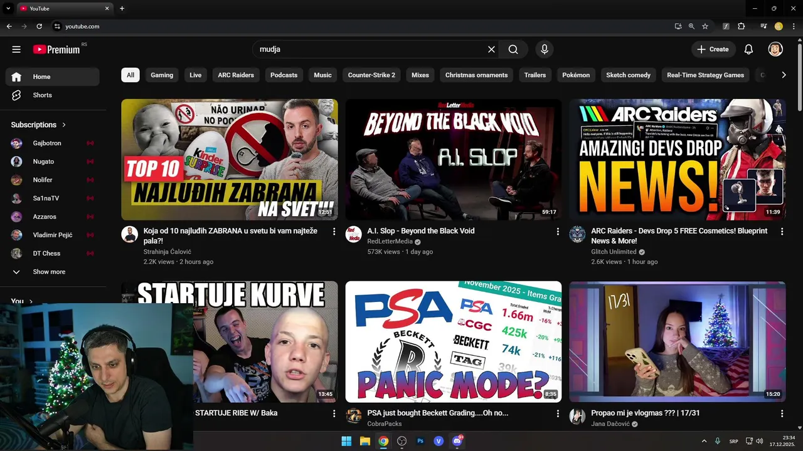Open RedLetterMedia channel avatar
The image size is (803, 451).
[354, 234]
